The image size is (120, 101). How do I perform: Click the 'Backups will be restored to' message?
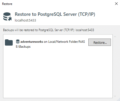(48, 30)
